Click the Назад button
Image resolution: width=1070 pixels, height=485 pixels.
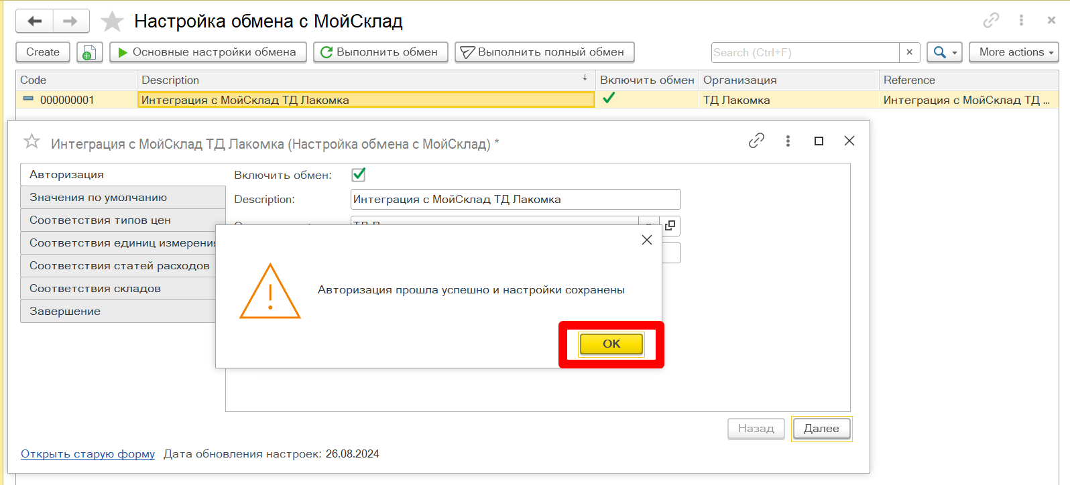pyautogui.click(x=756, y=429)
